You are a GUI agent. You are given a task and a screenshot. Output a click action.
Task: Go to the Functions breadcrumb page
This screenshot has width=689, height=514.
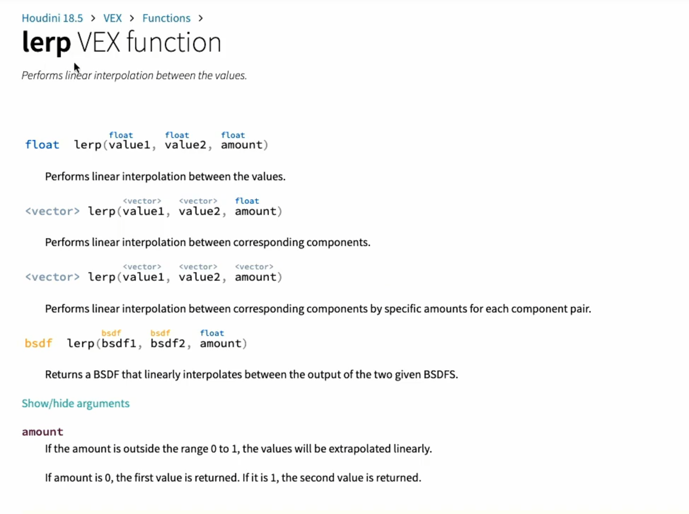click(166, 18)
